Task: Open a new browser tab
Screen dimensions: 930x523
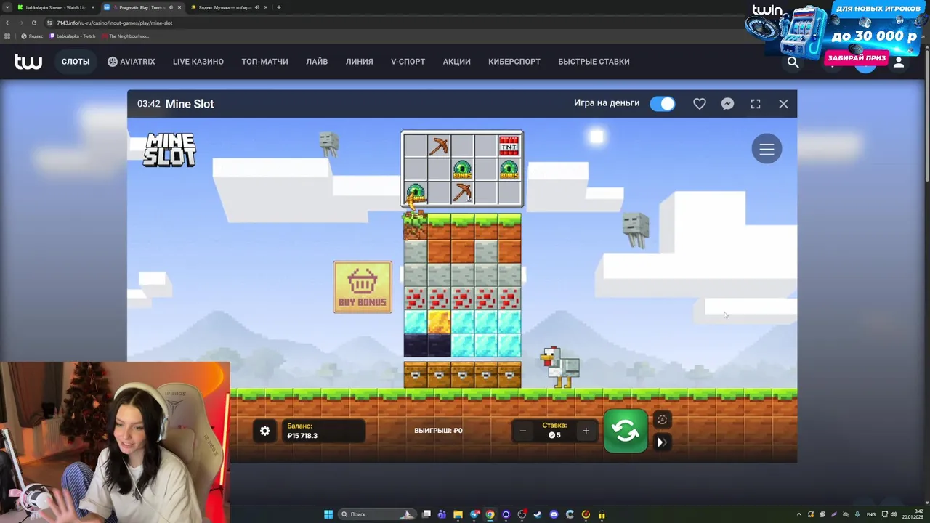Action: [279, 7]
